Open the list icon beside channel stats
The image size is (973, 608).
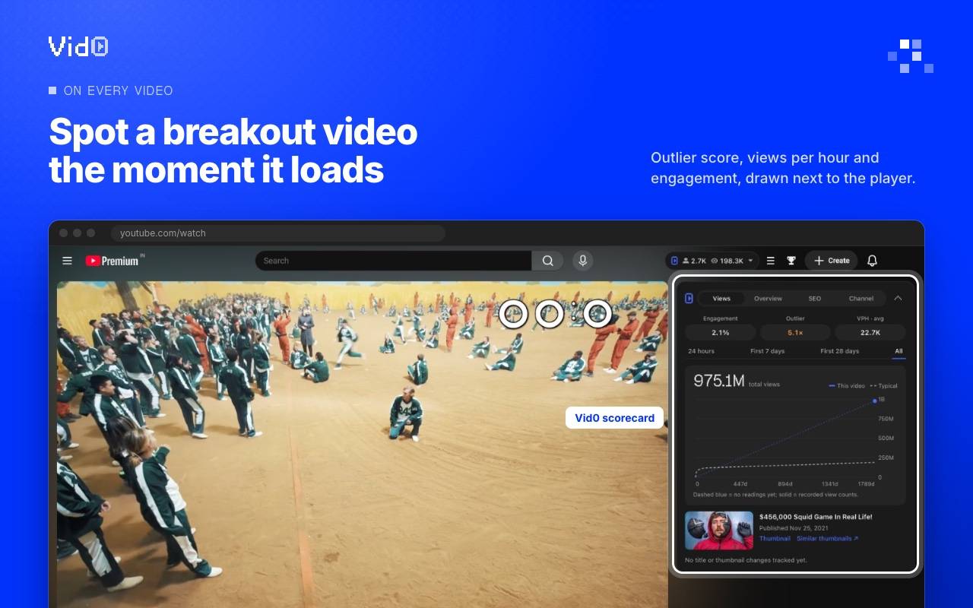770,261
